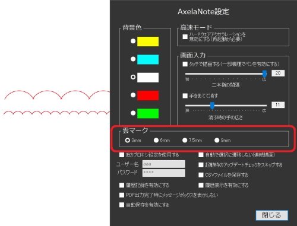The image size is (297, 226).
Task: Click the 閉じる button
Action: tap(271, 215)
